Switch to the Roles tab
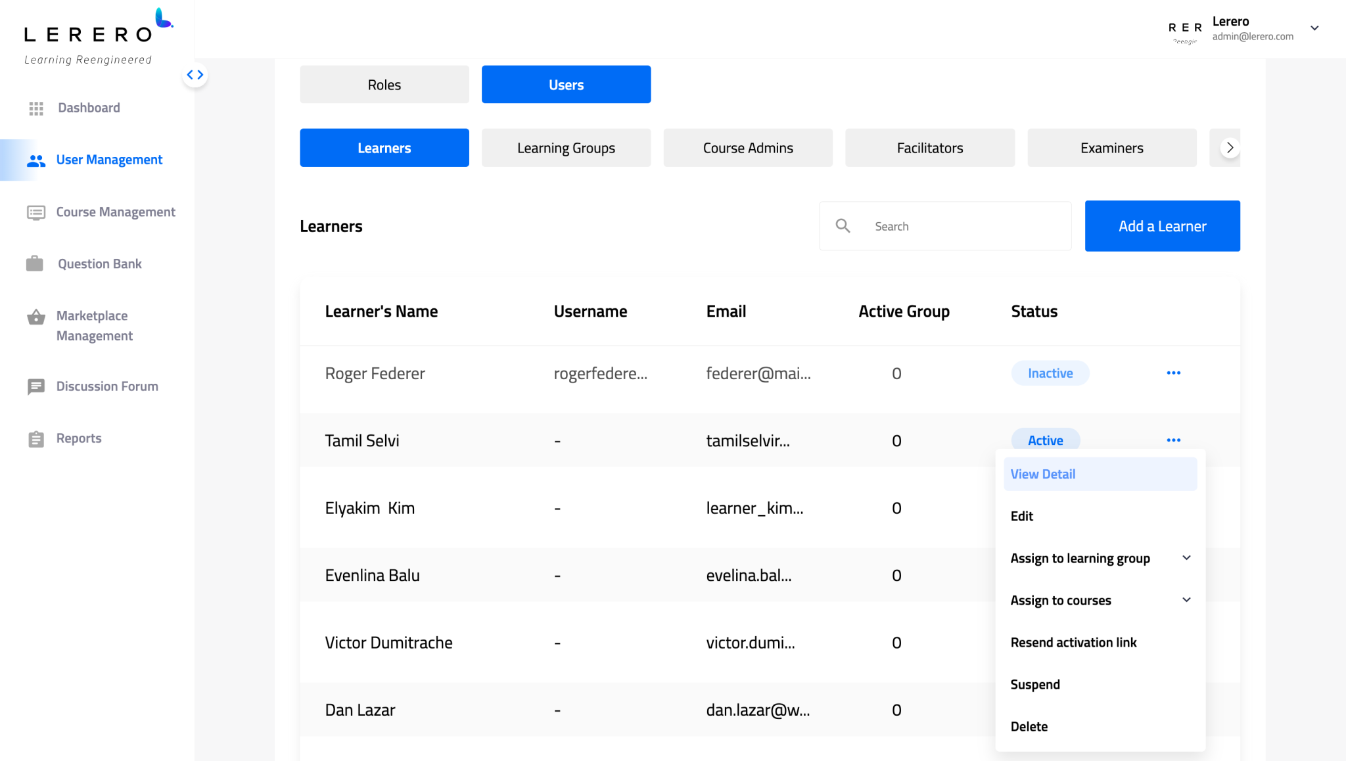The width and height of the screenshot is (1346, 761). tap(384, 84)
